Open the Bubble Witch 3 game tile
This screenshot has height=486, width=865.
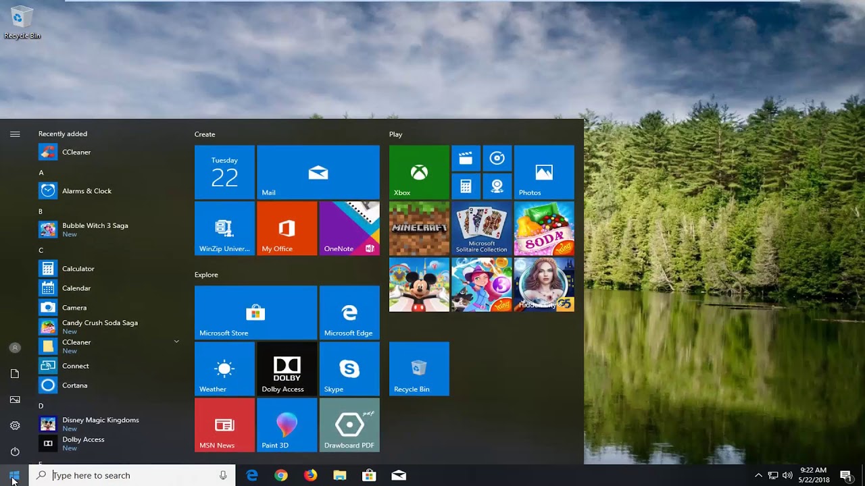(x=481, y=284)
